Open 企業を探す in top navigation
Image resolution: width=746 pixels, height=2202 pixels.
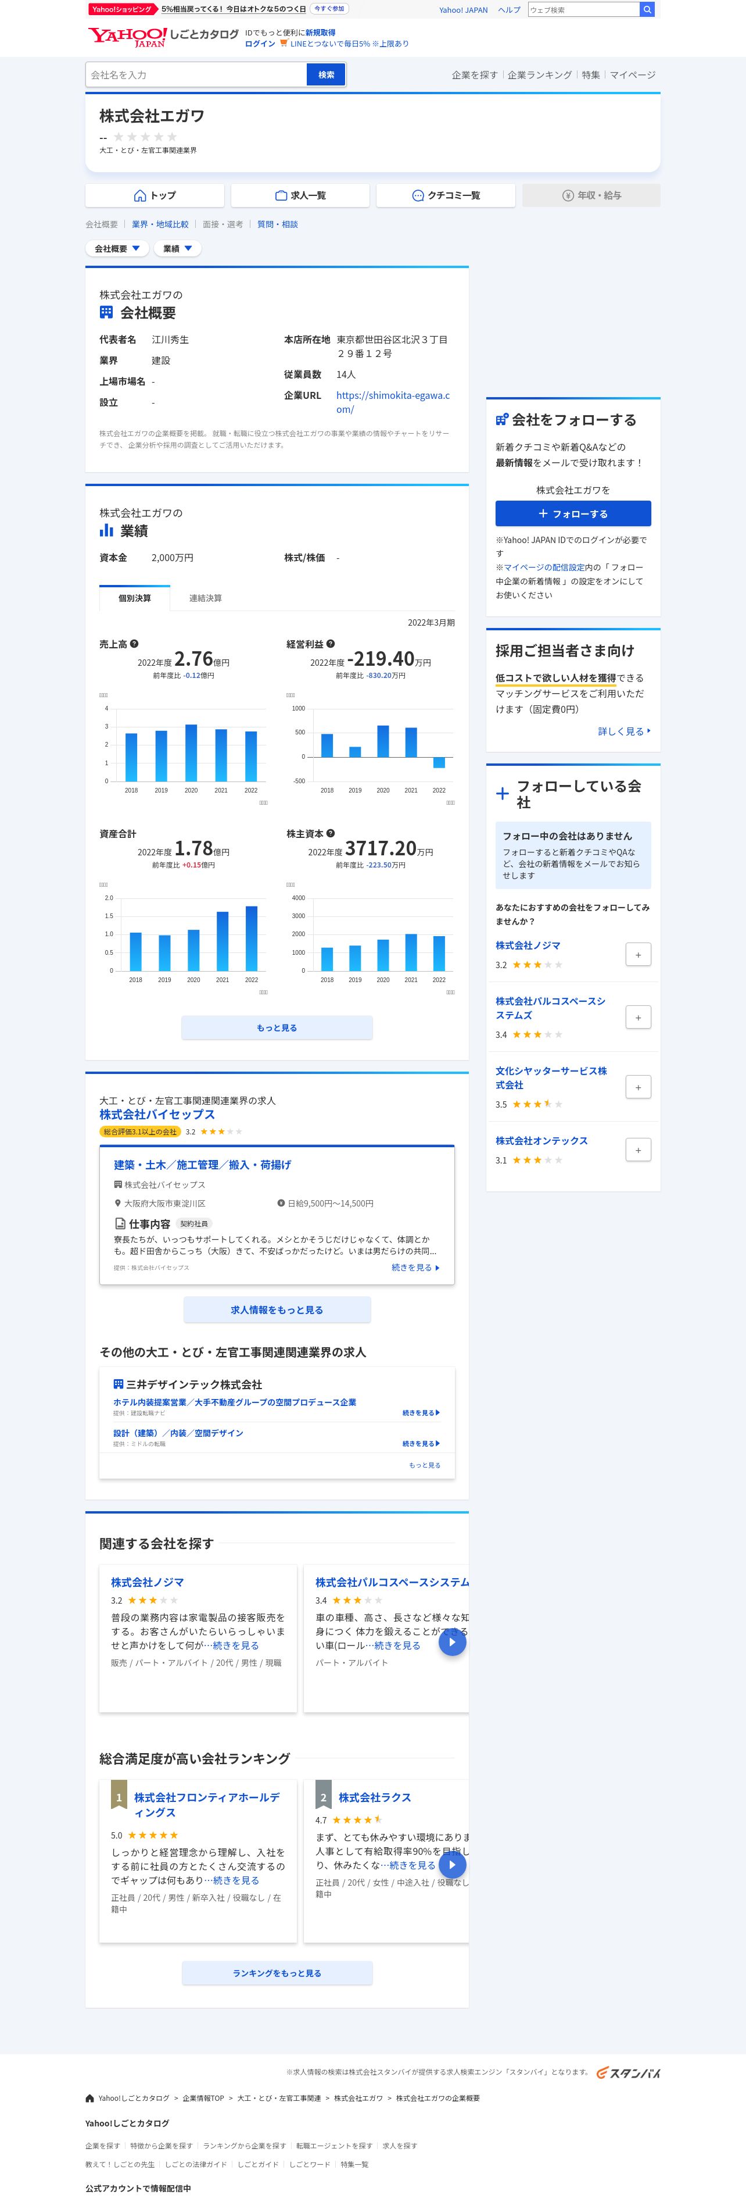(x=474, y=75)
